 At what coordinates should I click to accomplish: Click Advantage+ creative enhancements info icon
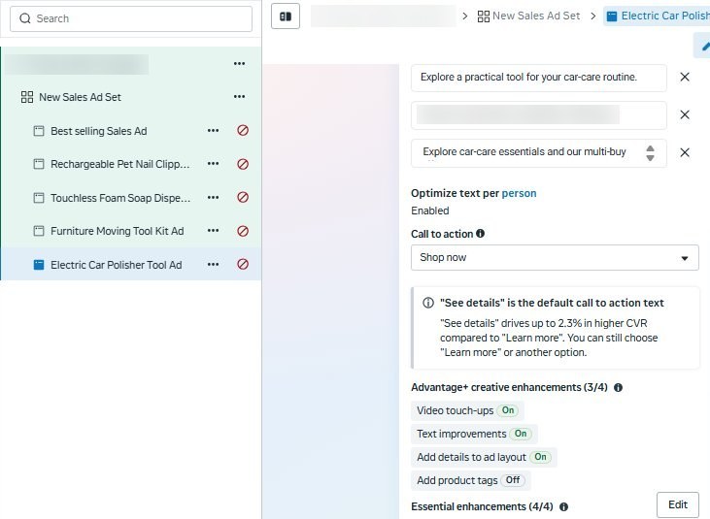pos(618,387)
